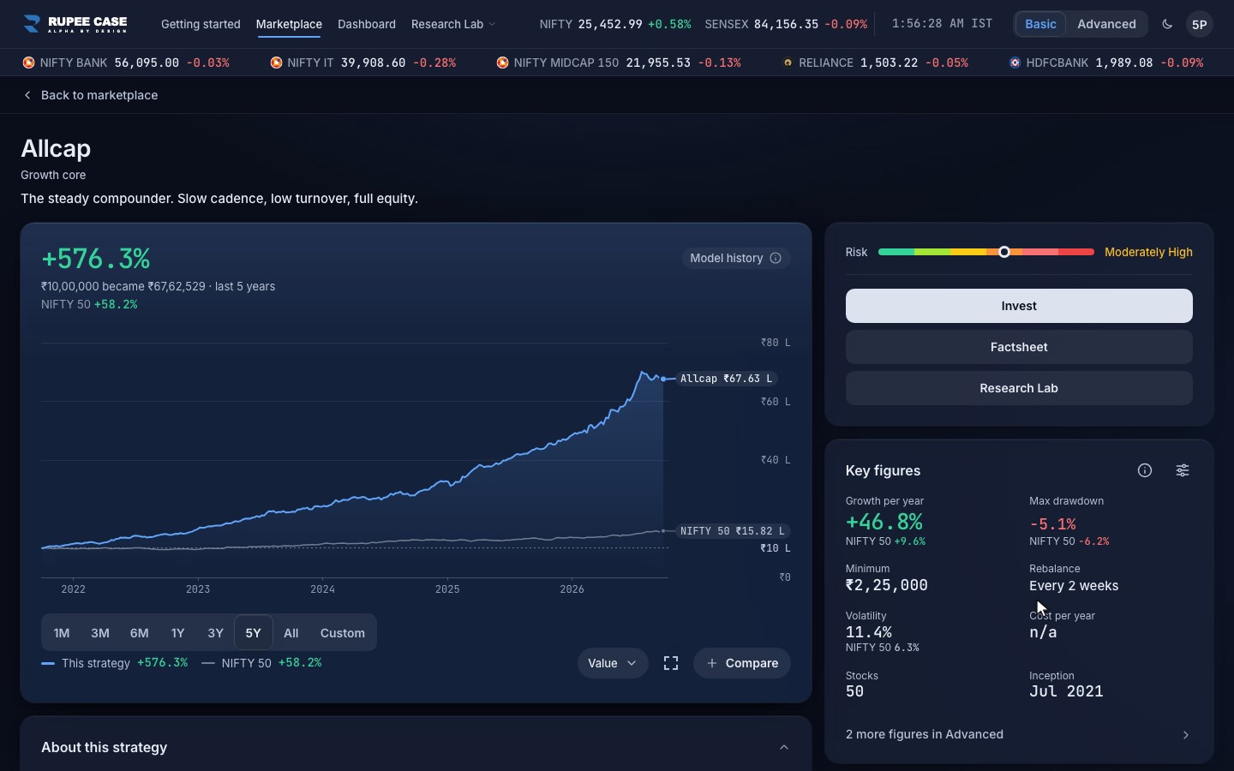Image resolution: width=1234 pixels, height=771 pixels.
Task: Switch to Advanced mode
Action: click(1106, 24)
